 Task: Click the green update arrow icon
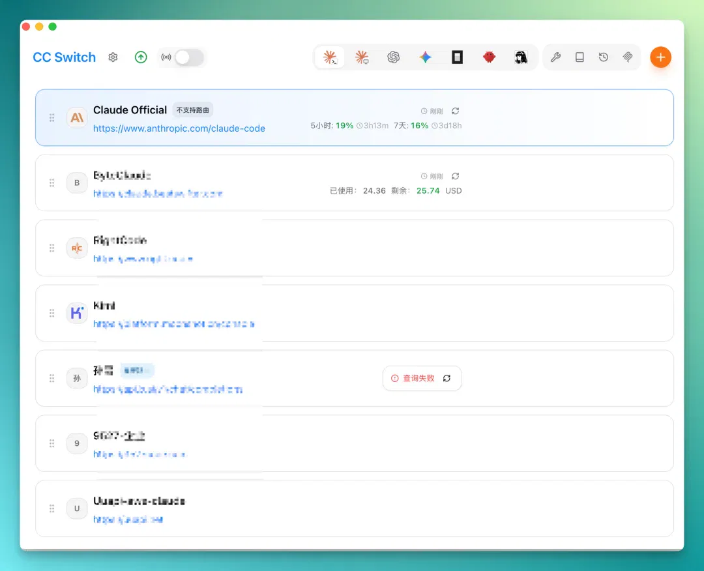pos(141,57)
